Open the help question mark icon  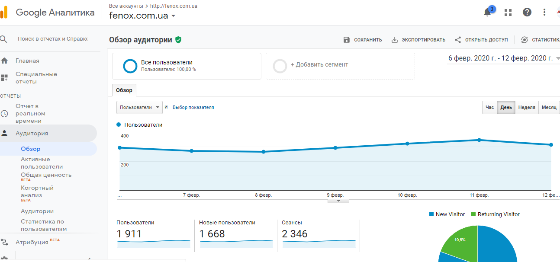tap(527, 12)
